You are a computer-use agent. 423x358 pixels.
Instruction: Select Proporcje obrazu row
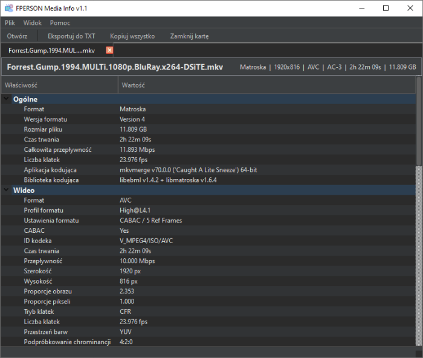tap(208, 291)
